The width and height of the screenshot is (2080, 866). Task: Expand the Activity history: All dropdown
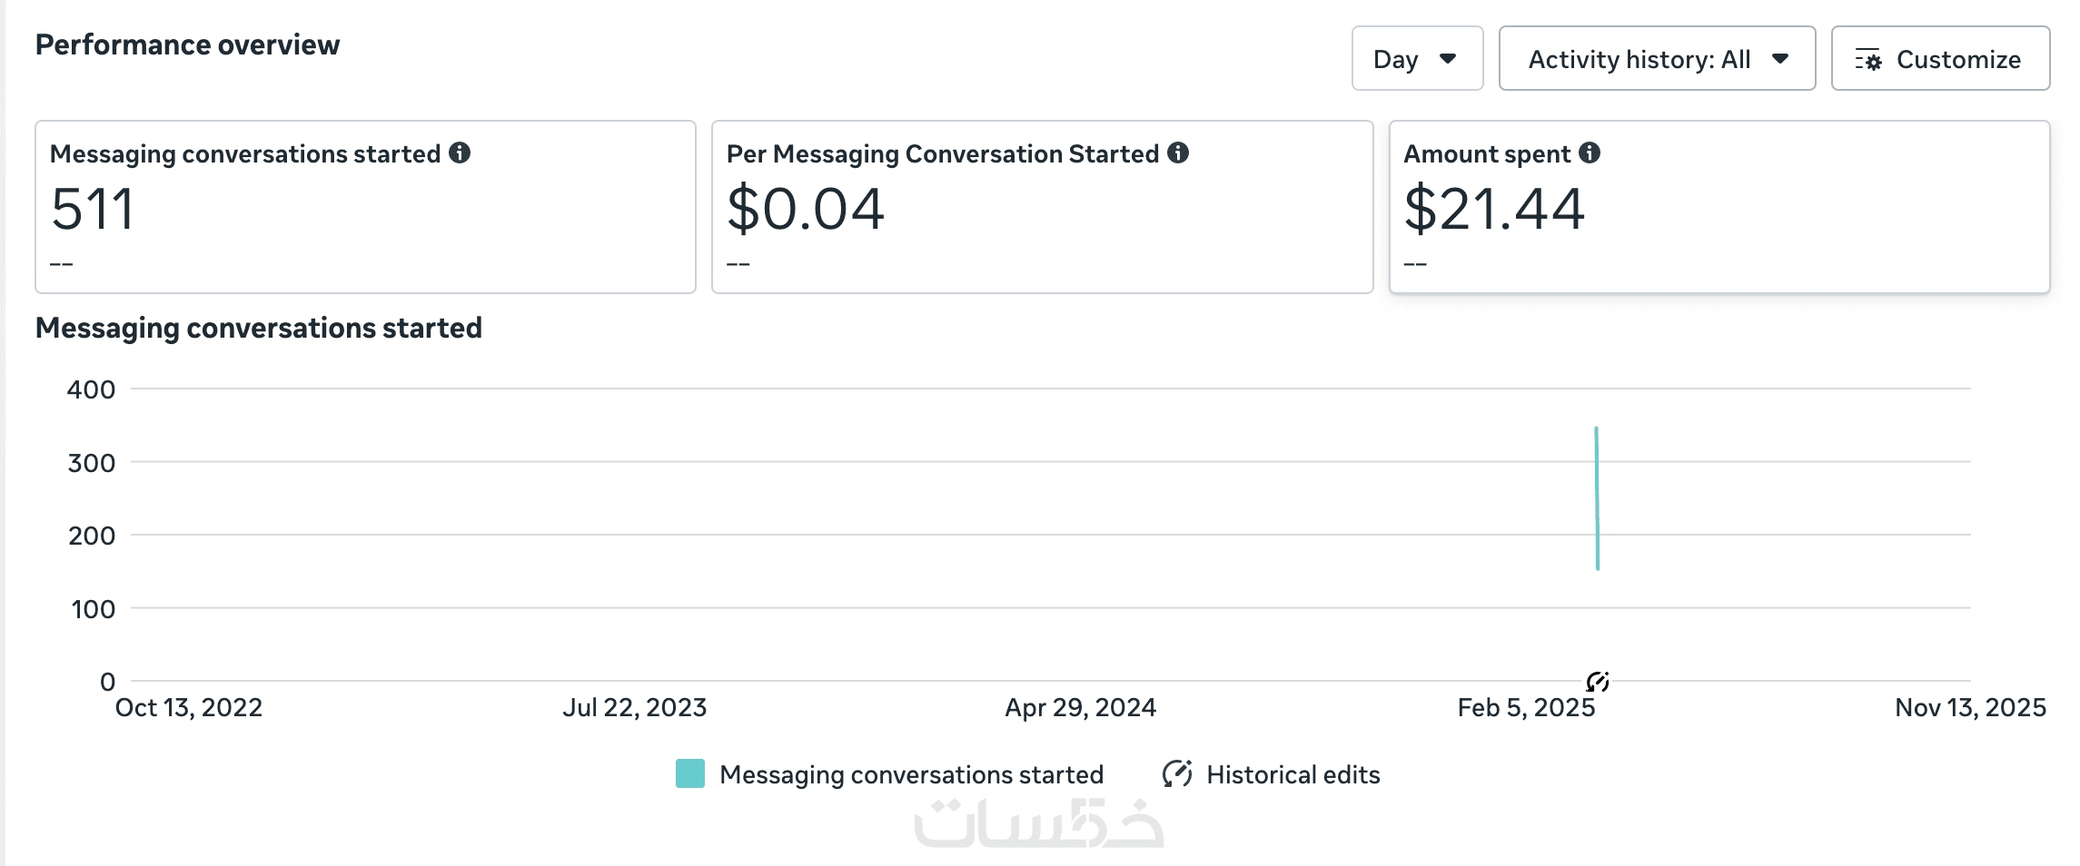coord(1656,59)
